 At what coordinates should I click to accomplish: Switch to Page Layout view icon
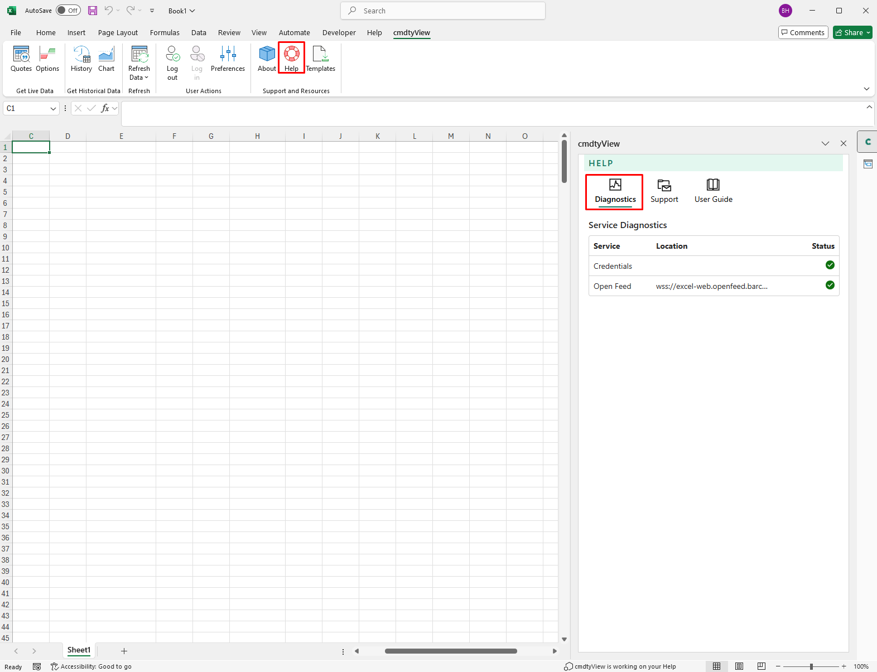click(x=739, y=666)
